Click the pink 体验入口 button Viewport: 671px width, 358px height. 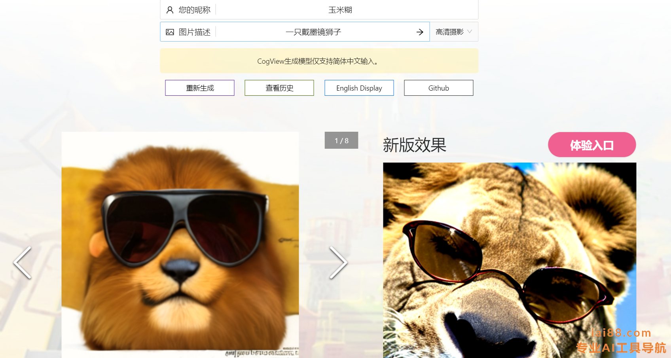pyautogui.click(x=592, y=145)
